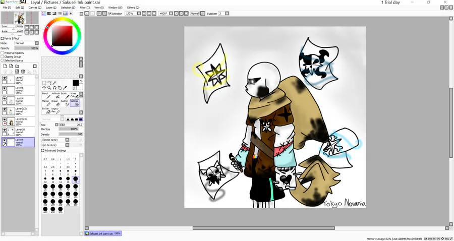Open the rotation angle dropdown +000°
This screenshot has height=241, width=454.
(171, 14)
